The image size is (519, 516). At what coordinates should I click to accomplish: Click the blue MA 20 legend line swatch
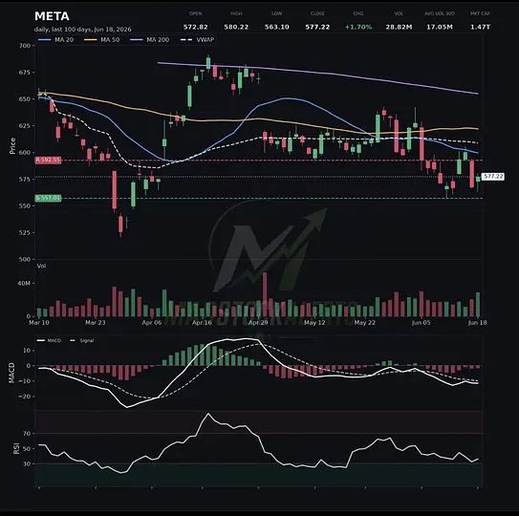tap(45, 40)
